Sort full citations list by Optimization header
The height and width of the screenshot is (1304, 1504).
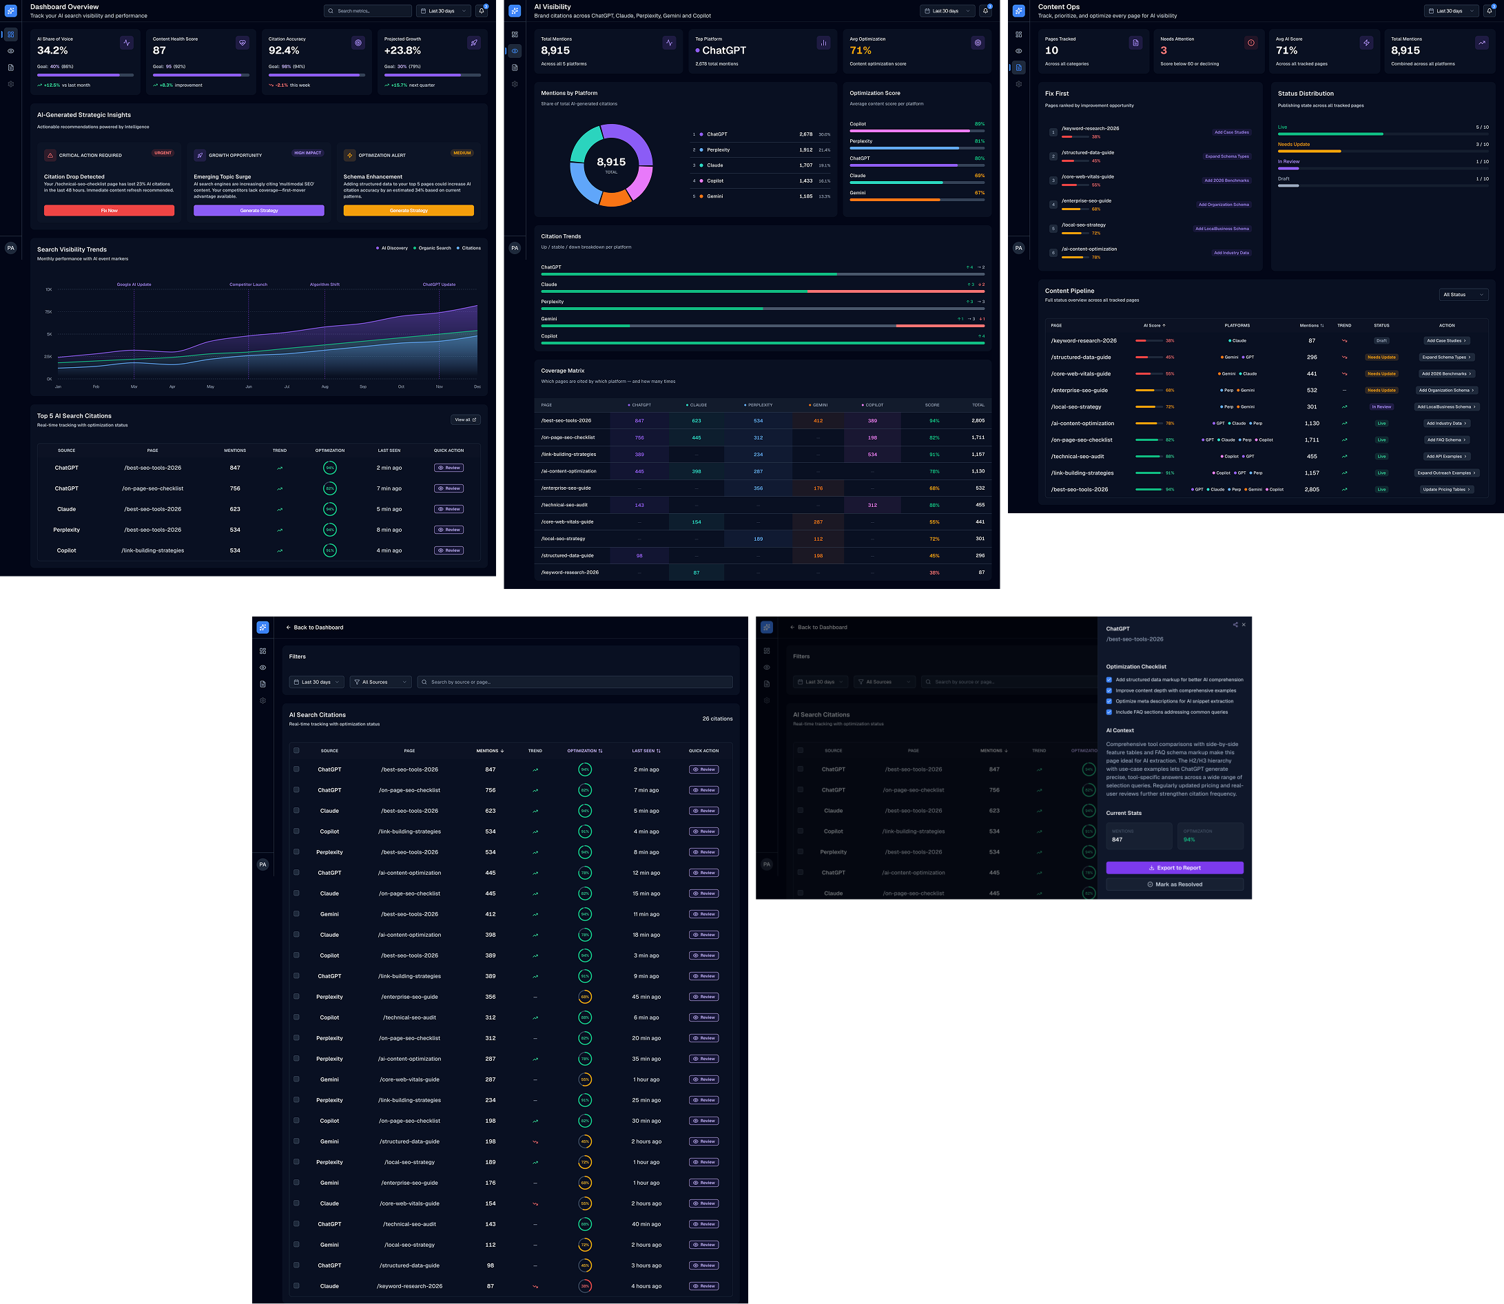584,751
